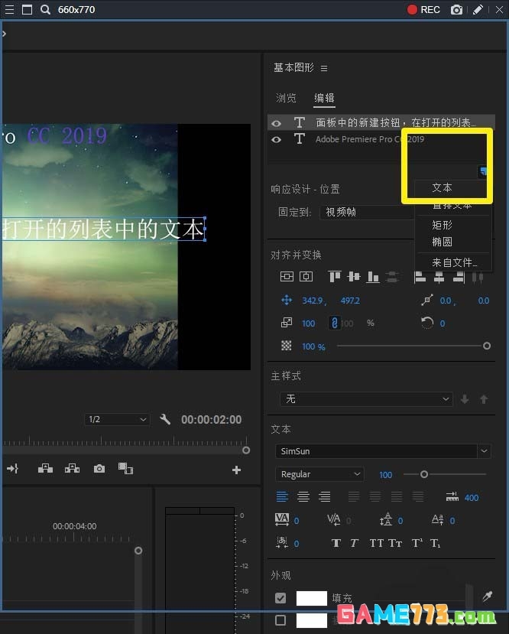Viewport: 509px width, 634px height.
Task: Uncheck the 填充 fill checkbox
Action: [x=280, y=597]
